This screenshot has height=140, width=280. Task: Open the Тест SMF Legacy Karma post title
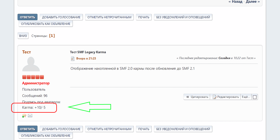click(88, 52)
